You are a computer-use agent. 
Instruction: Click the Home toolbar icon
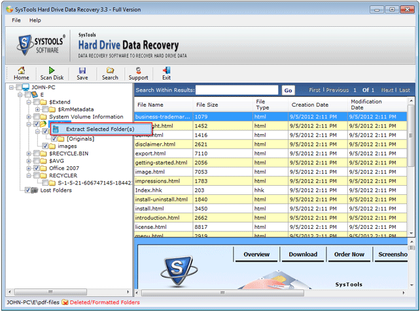[22, 70]
